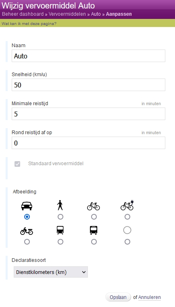Select radio button under the bus icon
The image size is (175, 307).
tap(94, 242)
